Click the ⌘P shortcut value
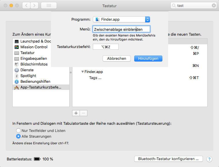Screen dimensions: 219x167 tap(196, 53)
